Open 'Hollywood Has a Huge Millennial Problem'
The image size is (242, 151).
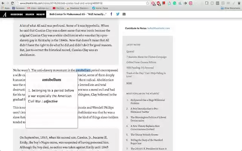tap(148, 102)
